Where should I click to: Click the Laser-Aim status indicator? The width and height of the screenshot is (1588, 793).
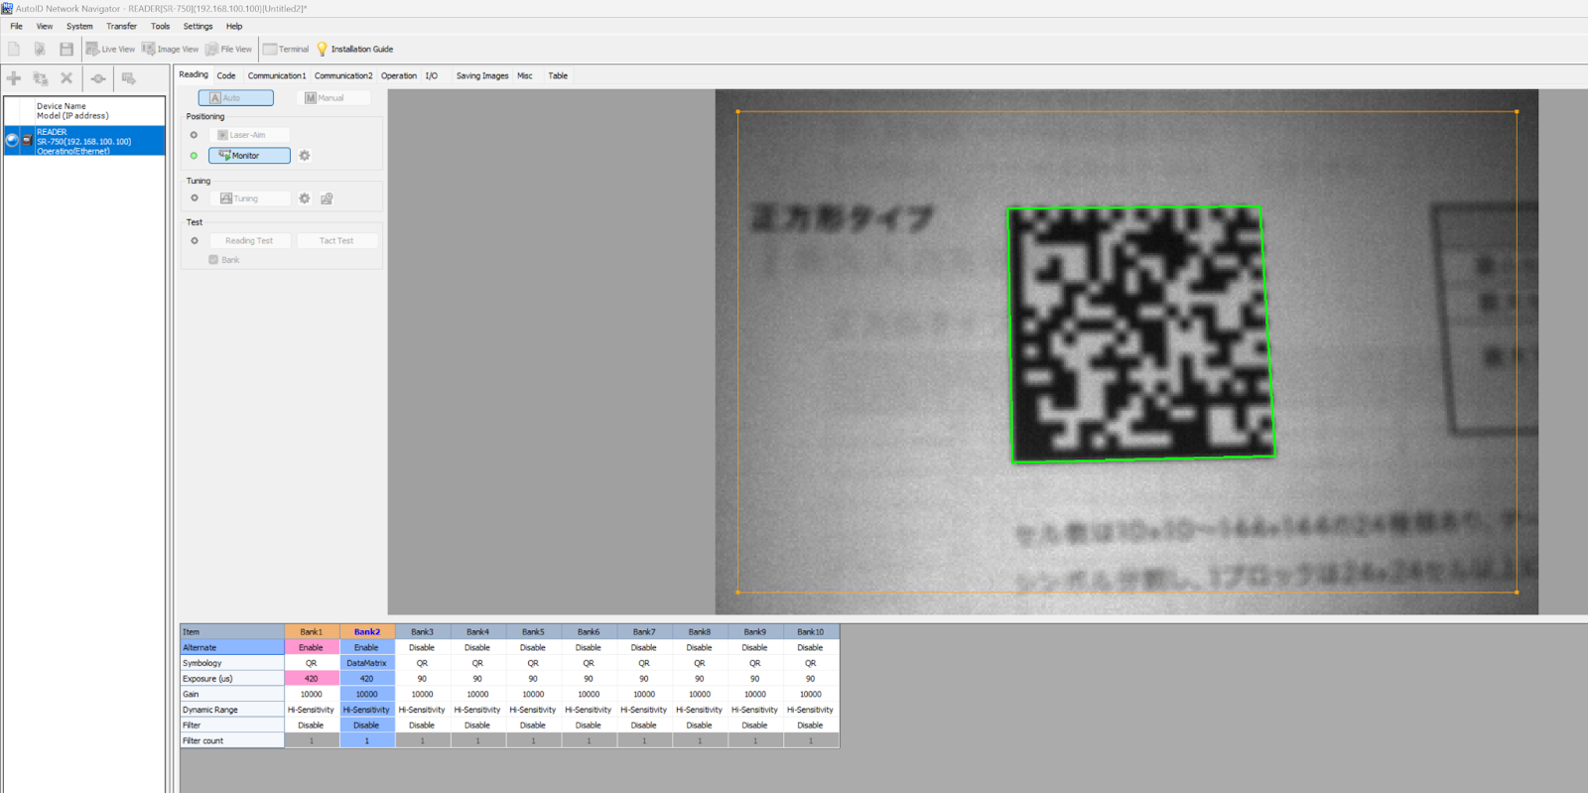click(194, 135)
